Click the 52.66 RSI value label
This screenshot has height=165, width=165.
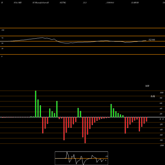point(152,40)
